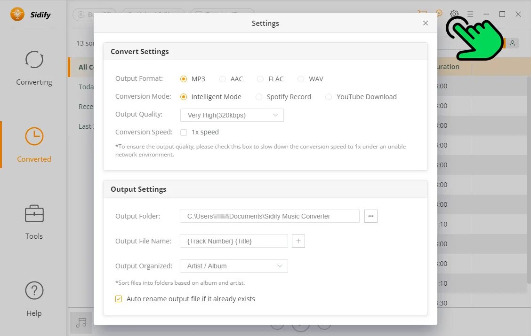531x336 pixels.
Task: Click the settings gear icon
Action: tap(454, 14)
